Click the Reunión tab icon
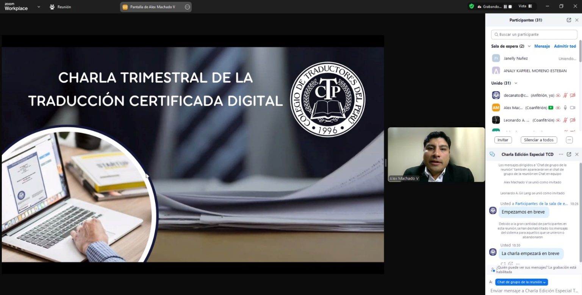The height and width of the screenshot is (295, 582). coord(52,7)
